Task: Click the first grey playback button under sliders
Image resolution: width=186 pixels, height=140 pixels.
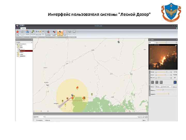Action: click(153, 82)
